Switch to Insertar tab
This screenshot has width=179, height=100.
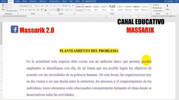coord(17,1)
